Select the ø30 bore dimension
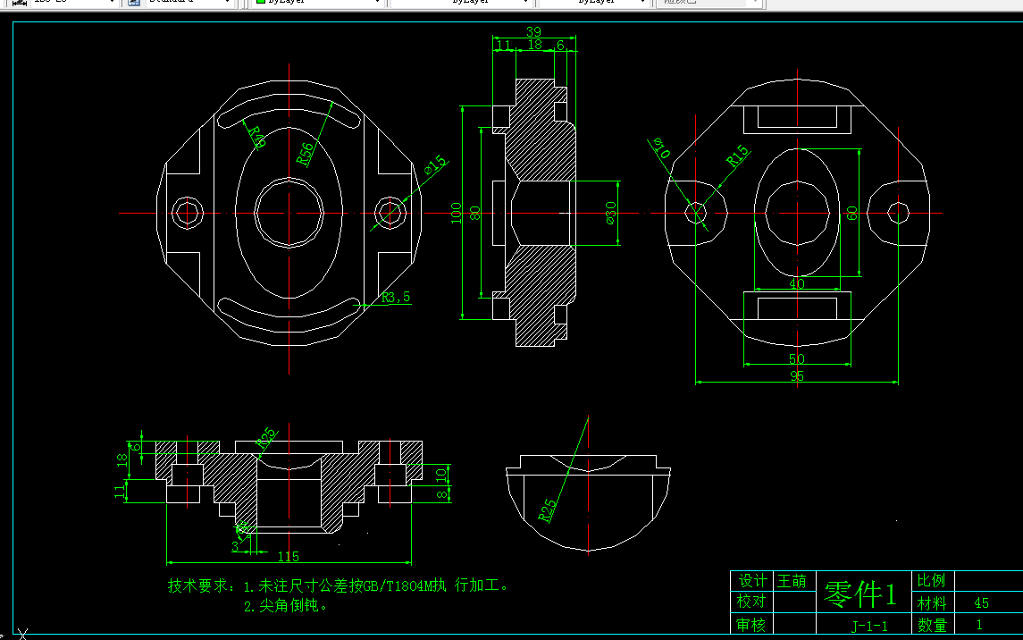1023x640 pixels. [610, 213]
